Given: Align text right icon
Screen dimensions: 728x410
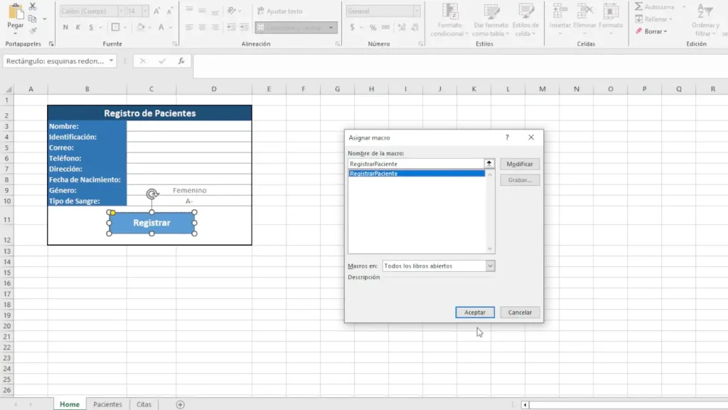Looking at the screenshot, I should (x=215, y=28).
